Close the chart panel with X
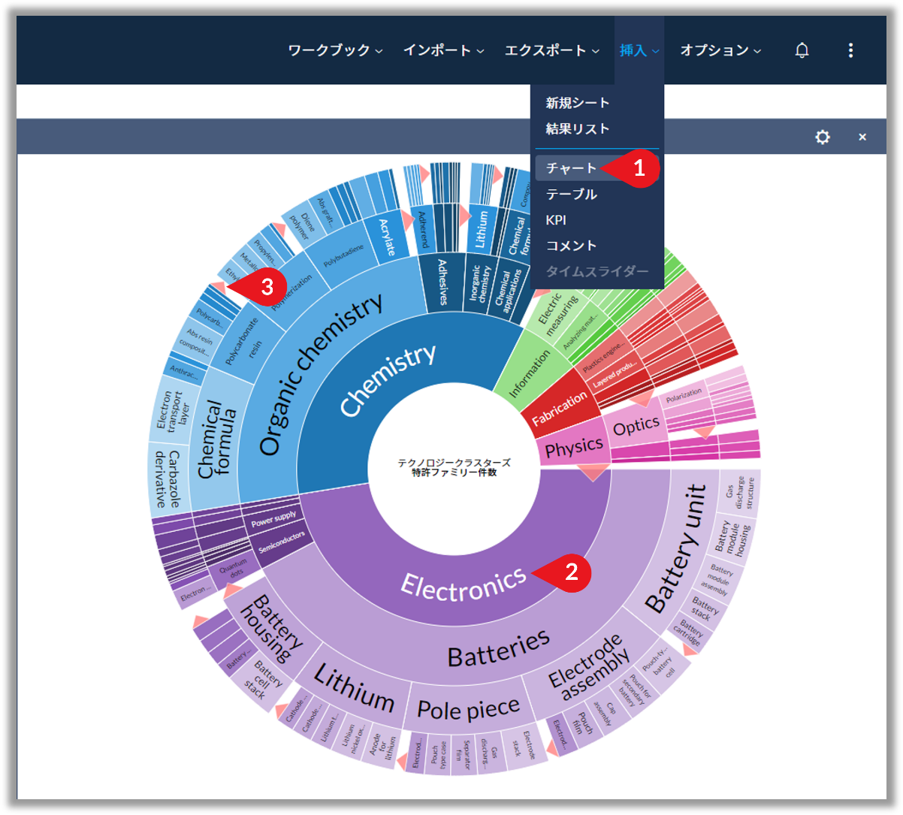 (x=862, y=137)
